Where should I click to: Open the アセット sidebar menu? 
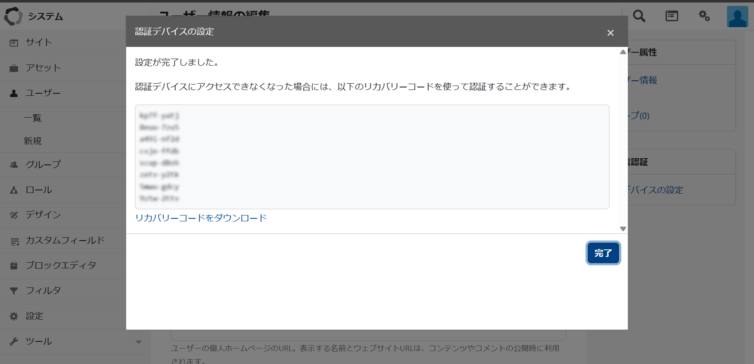click(x=43, y=68)
